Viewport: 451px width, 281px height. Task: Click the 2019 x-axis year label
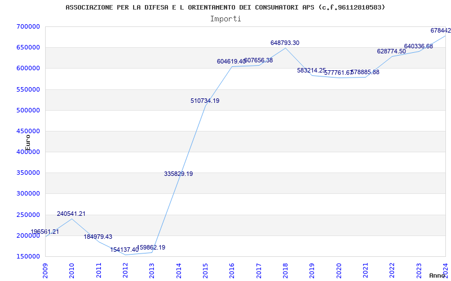(312, 271)
